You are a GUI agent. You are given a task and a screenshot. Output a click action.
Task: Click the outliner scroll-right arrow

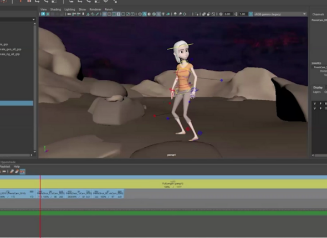coord(32,155)
